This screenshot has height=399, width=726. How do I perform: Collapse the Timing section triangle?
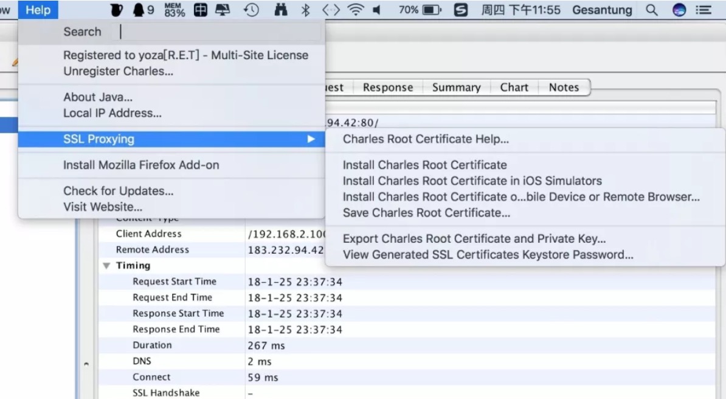(x=106, y=266)
